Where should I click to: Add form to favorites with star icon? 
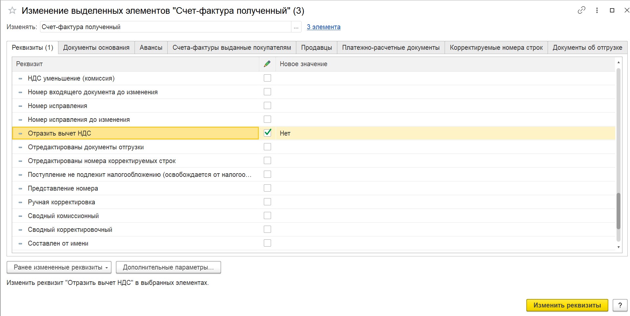pos(12,11)
